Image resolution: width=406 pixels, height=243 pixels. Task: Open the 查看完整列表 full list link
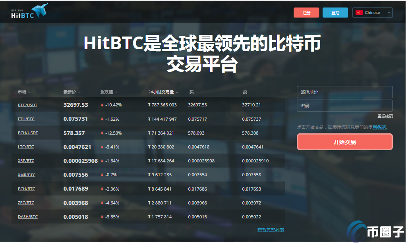(x=271, y=230)
